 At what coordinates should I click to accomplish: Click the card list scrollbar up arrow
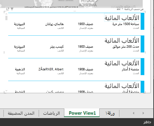7,14
